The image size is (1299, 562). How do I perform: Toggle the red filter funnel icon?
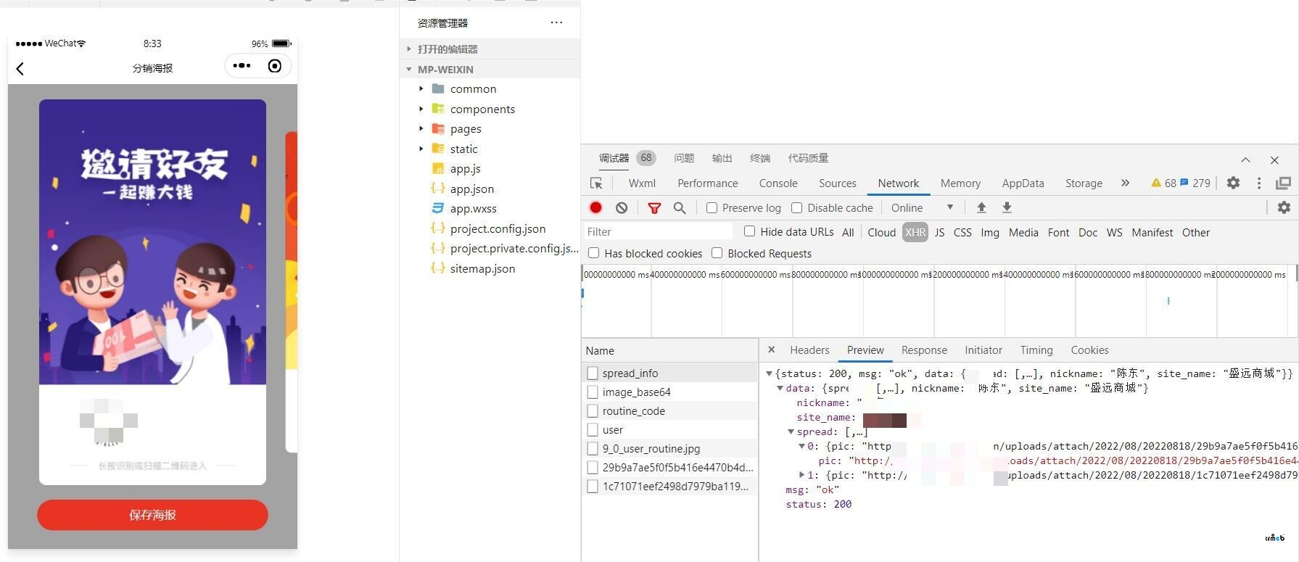tap(654, 208)
